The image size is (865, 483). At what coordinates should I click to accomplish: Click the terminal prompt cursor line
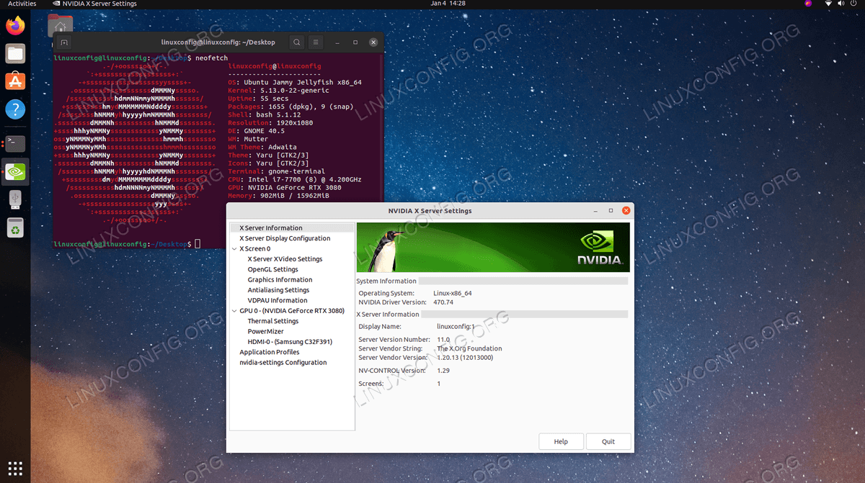128,245
